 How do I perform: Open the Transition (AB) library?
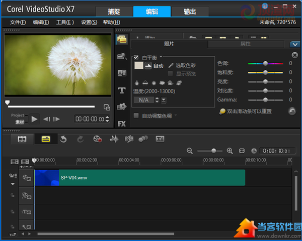click(x=121, y=73)
